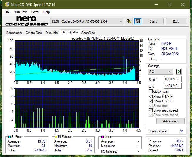The image size is (192, 157).
Task: Minimize the Nero CD-DVD Speed window
Action: [x=156, y=4]
